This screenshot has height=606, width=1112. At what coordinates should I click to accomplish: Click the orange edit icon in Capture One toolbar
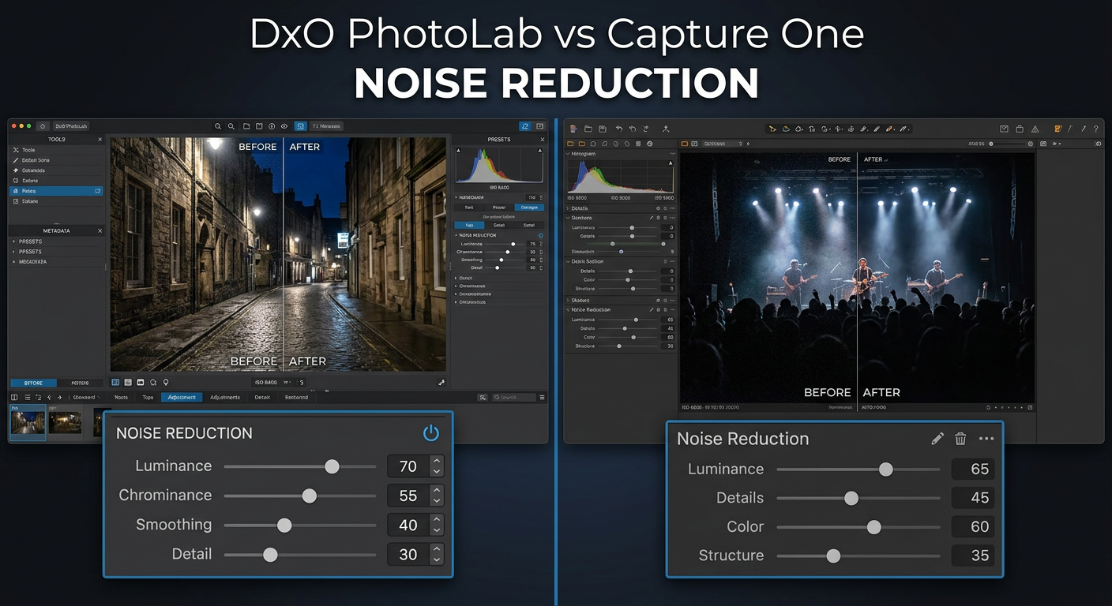click(x=1058, y=129)
